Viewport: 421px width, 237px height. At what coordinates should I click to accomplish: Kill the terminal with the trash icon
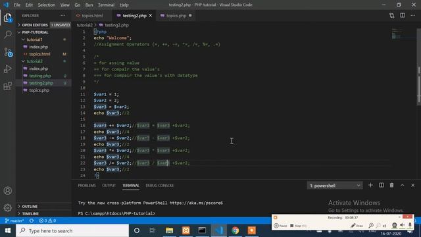coord(392,185)
